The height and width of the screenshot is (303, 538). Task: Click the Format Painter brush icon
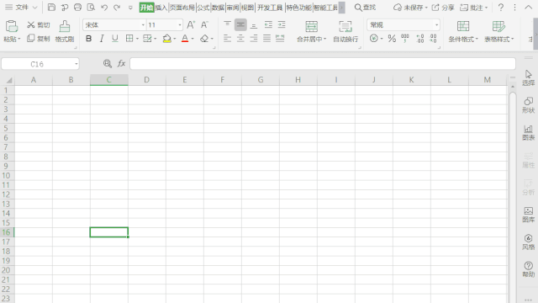[x=65, y=26]
